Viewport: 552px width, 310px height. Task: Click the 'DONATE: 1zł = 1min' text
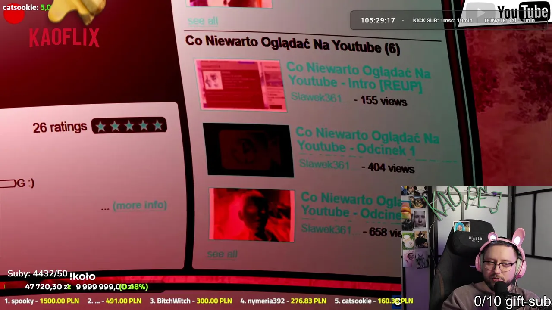pos(509,20)
